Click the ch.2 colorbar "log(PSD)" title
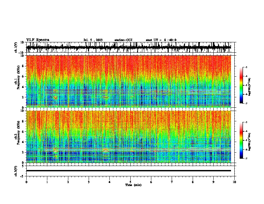The height and width of the screenshot is (204, 264). point(250,142)
